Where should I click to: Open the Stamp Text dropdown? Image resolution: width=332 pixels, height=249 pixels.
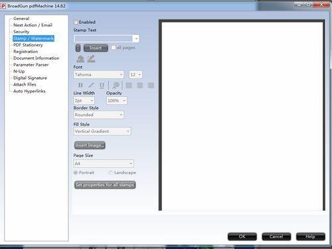tap(136, 39)
